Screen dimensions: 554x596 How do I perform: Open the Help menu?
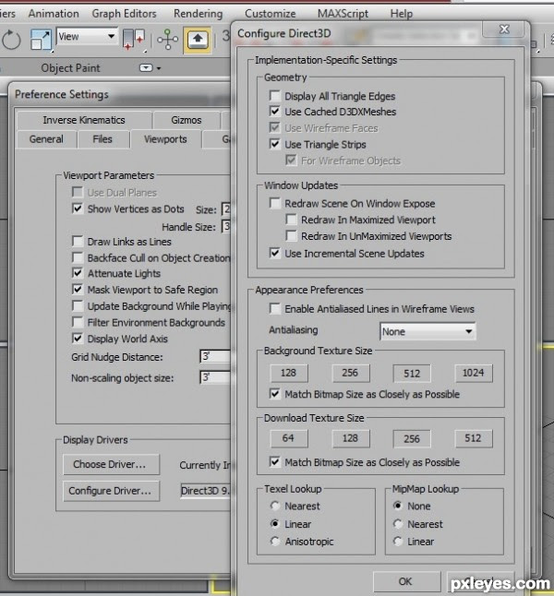tap(401, 14)
